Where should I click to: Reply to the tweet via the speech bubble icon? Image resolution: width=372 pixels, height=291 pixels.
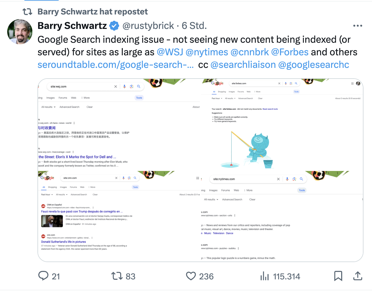[43, 276]
